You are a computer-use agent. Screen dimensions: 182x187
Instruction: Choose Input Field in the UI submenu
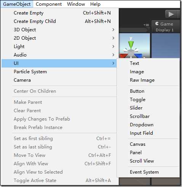148,133
